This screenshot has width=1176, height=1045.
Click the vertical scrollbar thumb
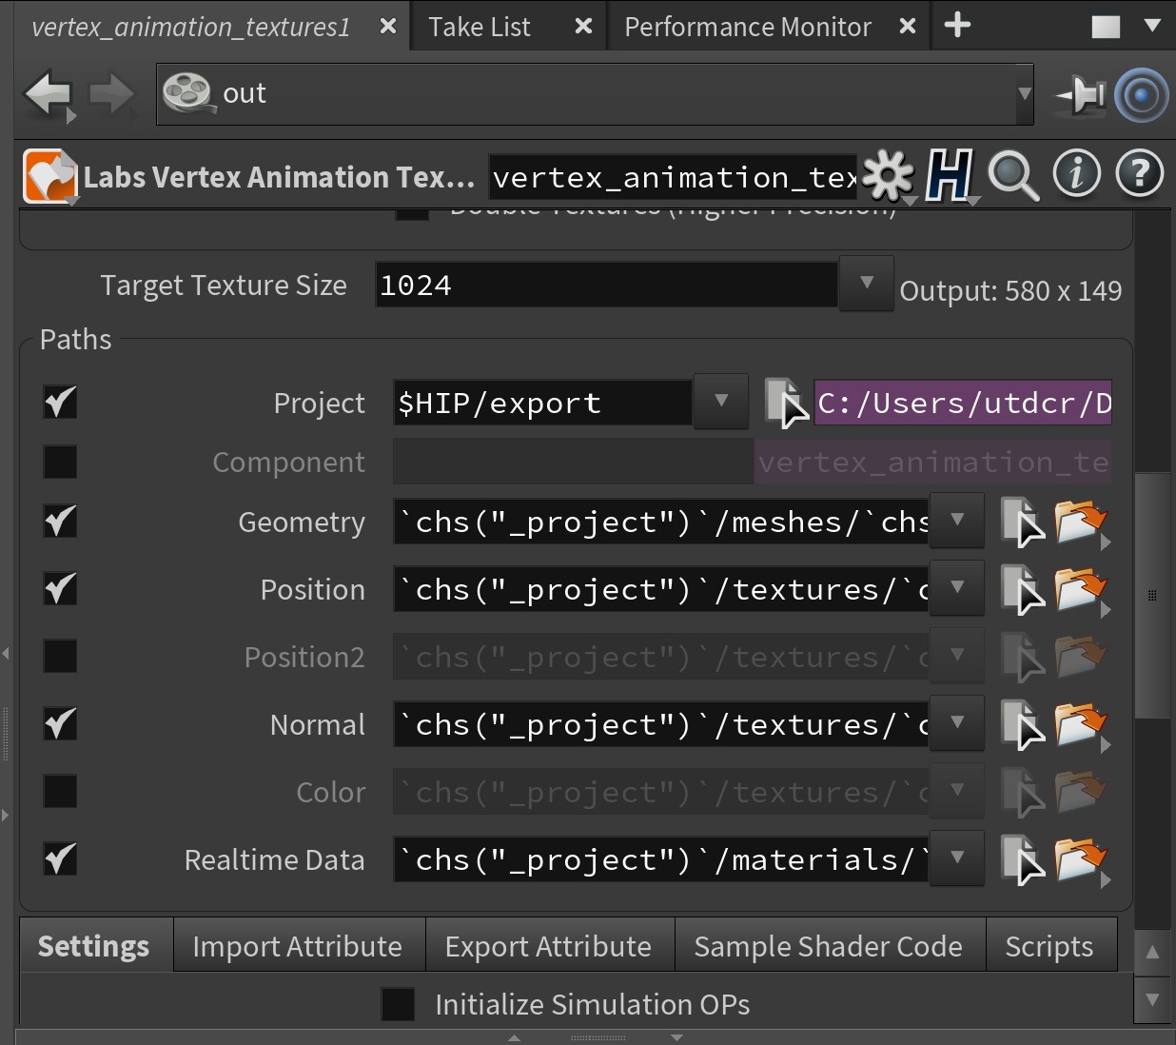click(x=1152, y=595)
